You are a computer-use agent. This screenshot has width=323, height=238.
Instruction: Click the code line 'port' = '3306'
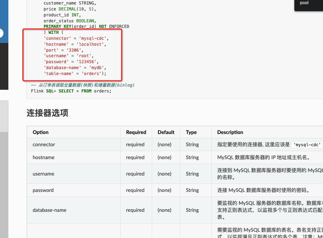click(x=63, y=50)
